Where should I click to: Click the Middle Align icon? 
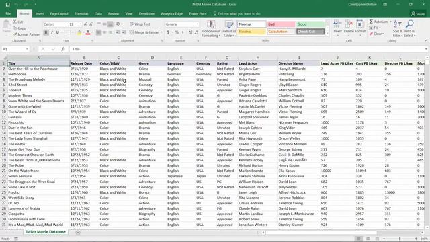coord(105,24)
